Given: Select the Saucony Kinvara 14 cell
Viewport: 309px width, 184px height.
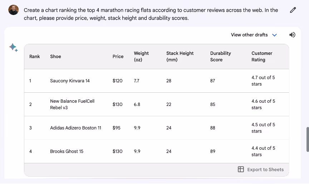Looking at the screenshot, I should [70, 81].
